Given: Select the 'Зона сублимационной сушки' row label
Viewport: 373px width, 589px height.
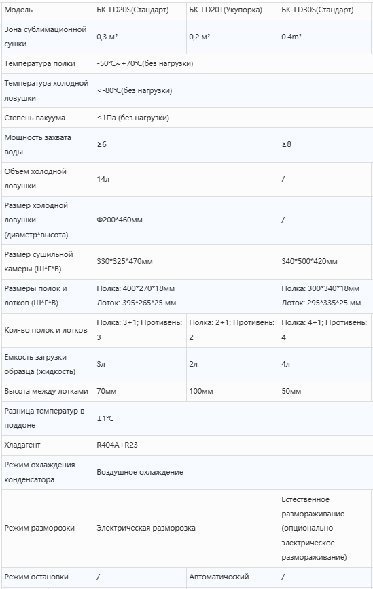Looking at the screenshot, I should 48,37.
